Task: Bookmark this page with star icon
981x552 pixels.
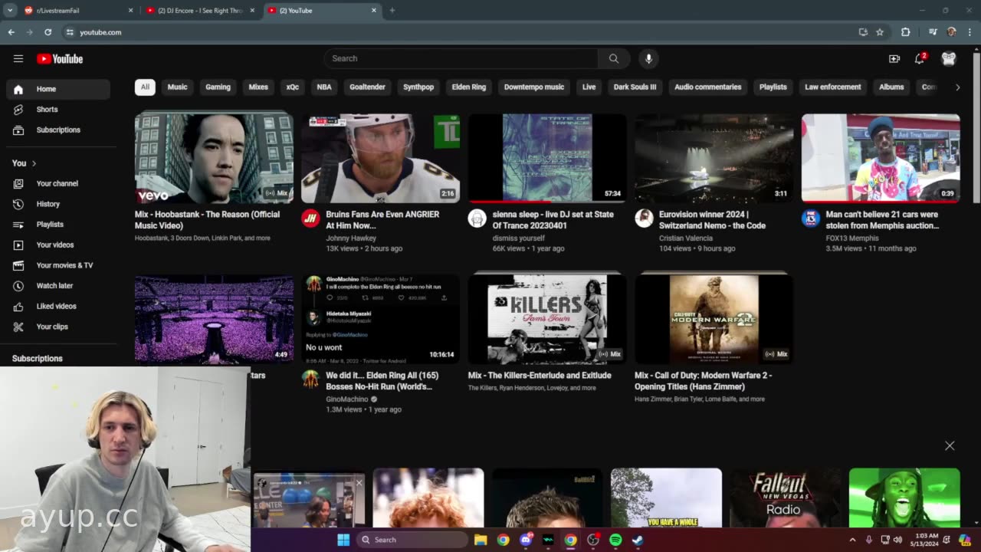Action: point(880,32)
